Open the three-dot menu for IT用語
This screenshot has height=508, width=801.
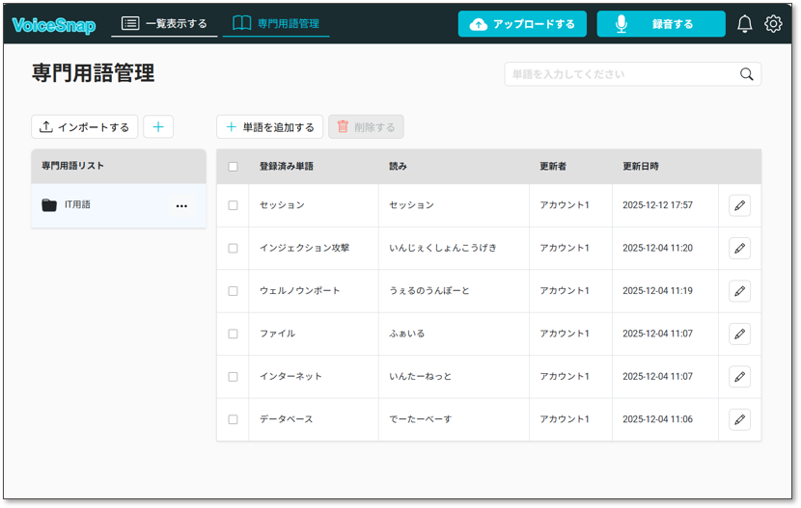[x=181, y=206]
